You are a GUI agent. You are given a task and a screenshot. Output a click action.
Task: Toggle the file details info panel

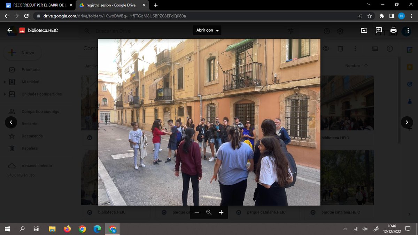389,48
